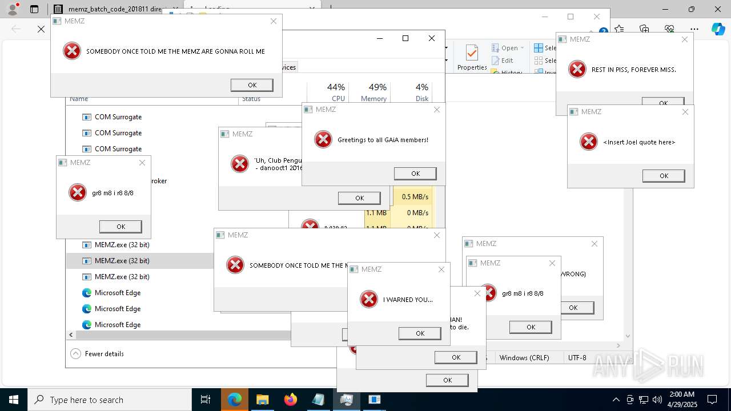The height and width of the screenshot is (411, 731).
Task: Click the taskbar search box
Action: point(110,400)
